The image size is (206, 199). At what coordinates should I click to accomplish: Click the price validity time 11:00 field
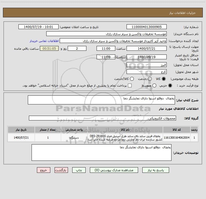pyautogui.click(x=106, y=57)
